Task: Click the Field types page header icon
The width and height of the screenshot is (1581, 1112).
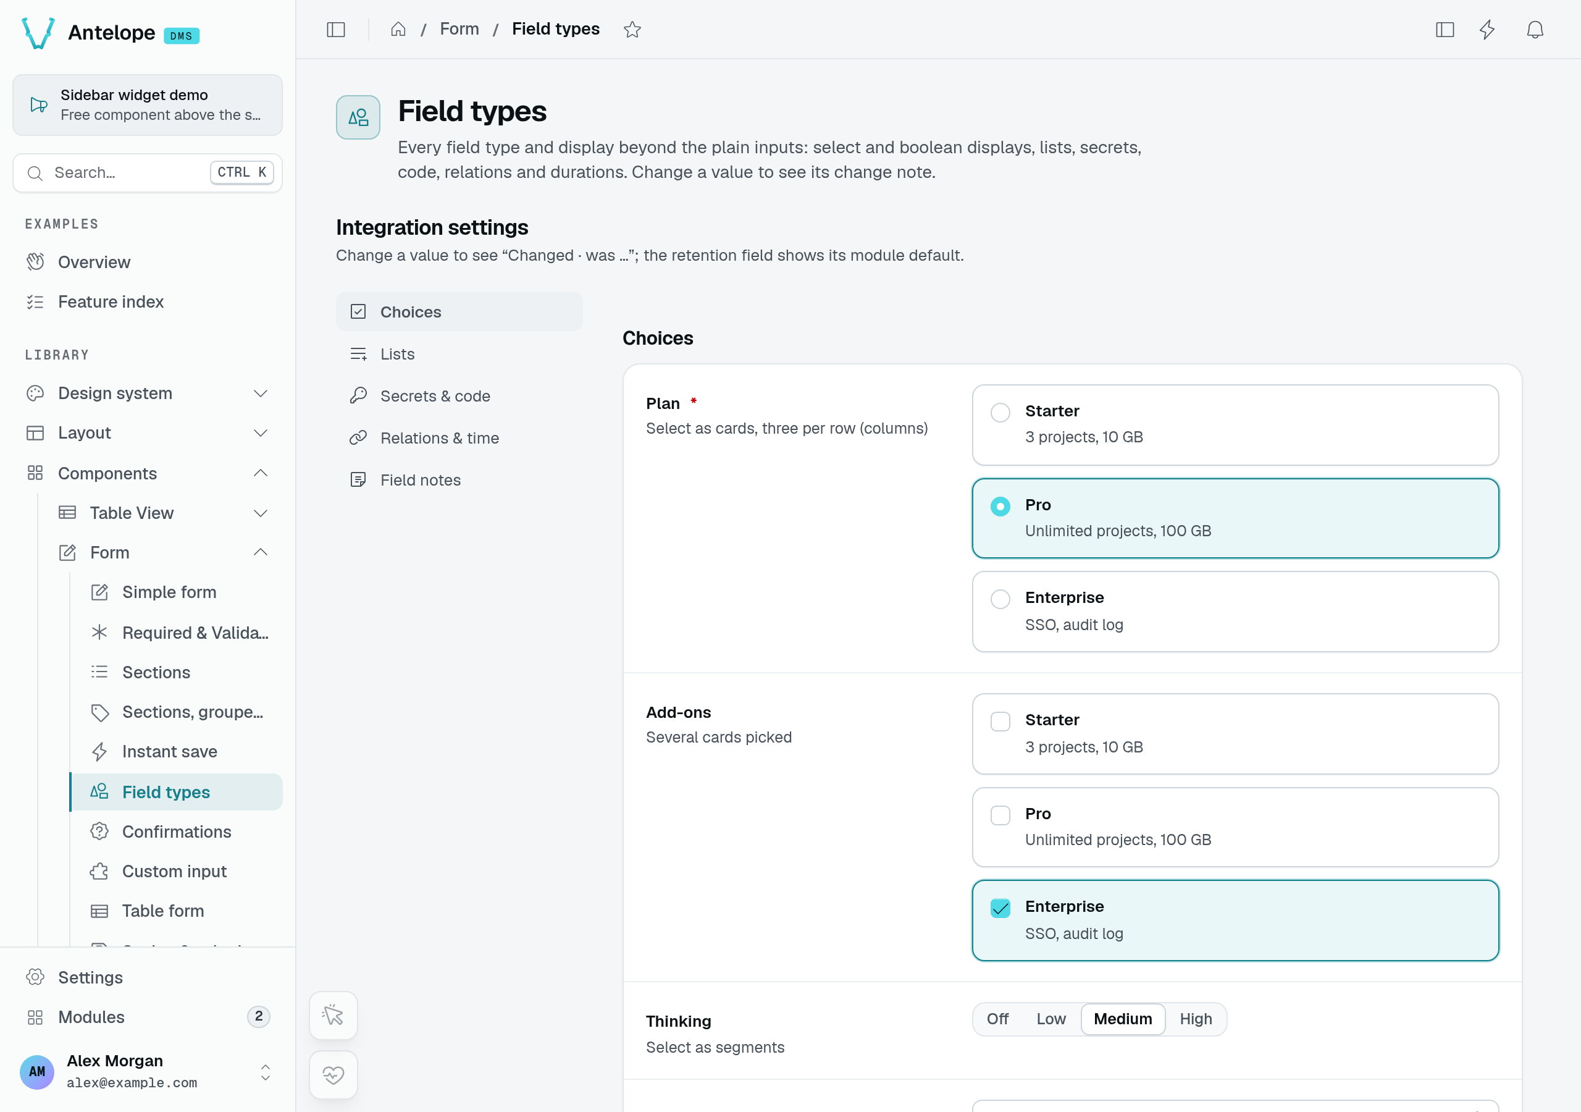Action: tap(358, 117)
